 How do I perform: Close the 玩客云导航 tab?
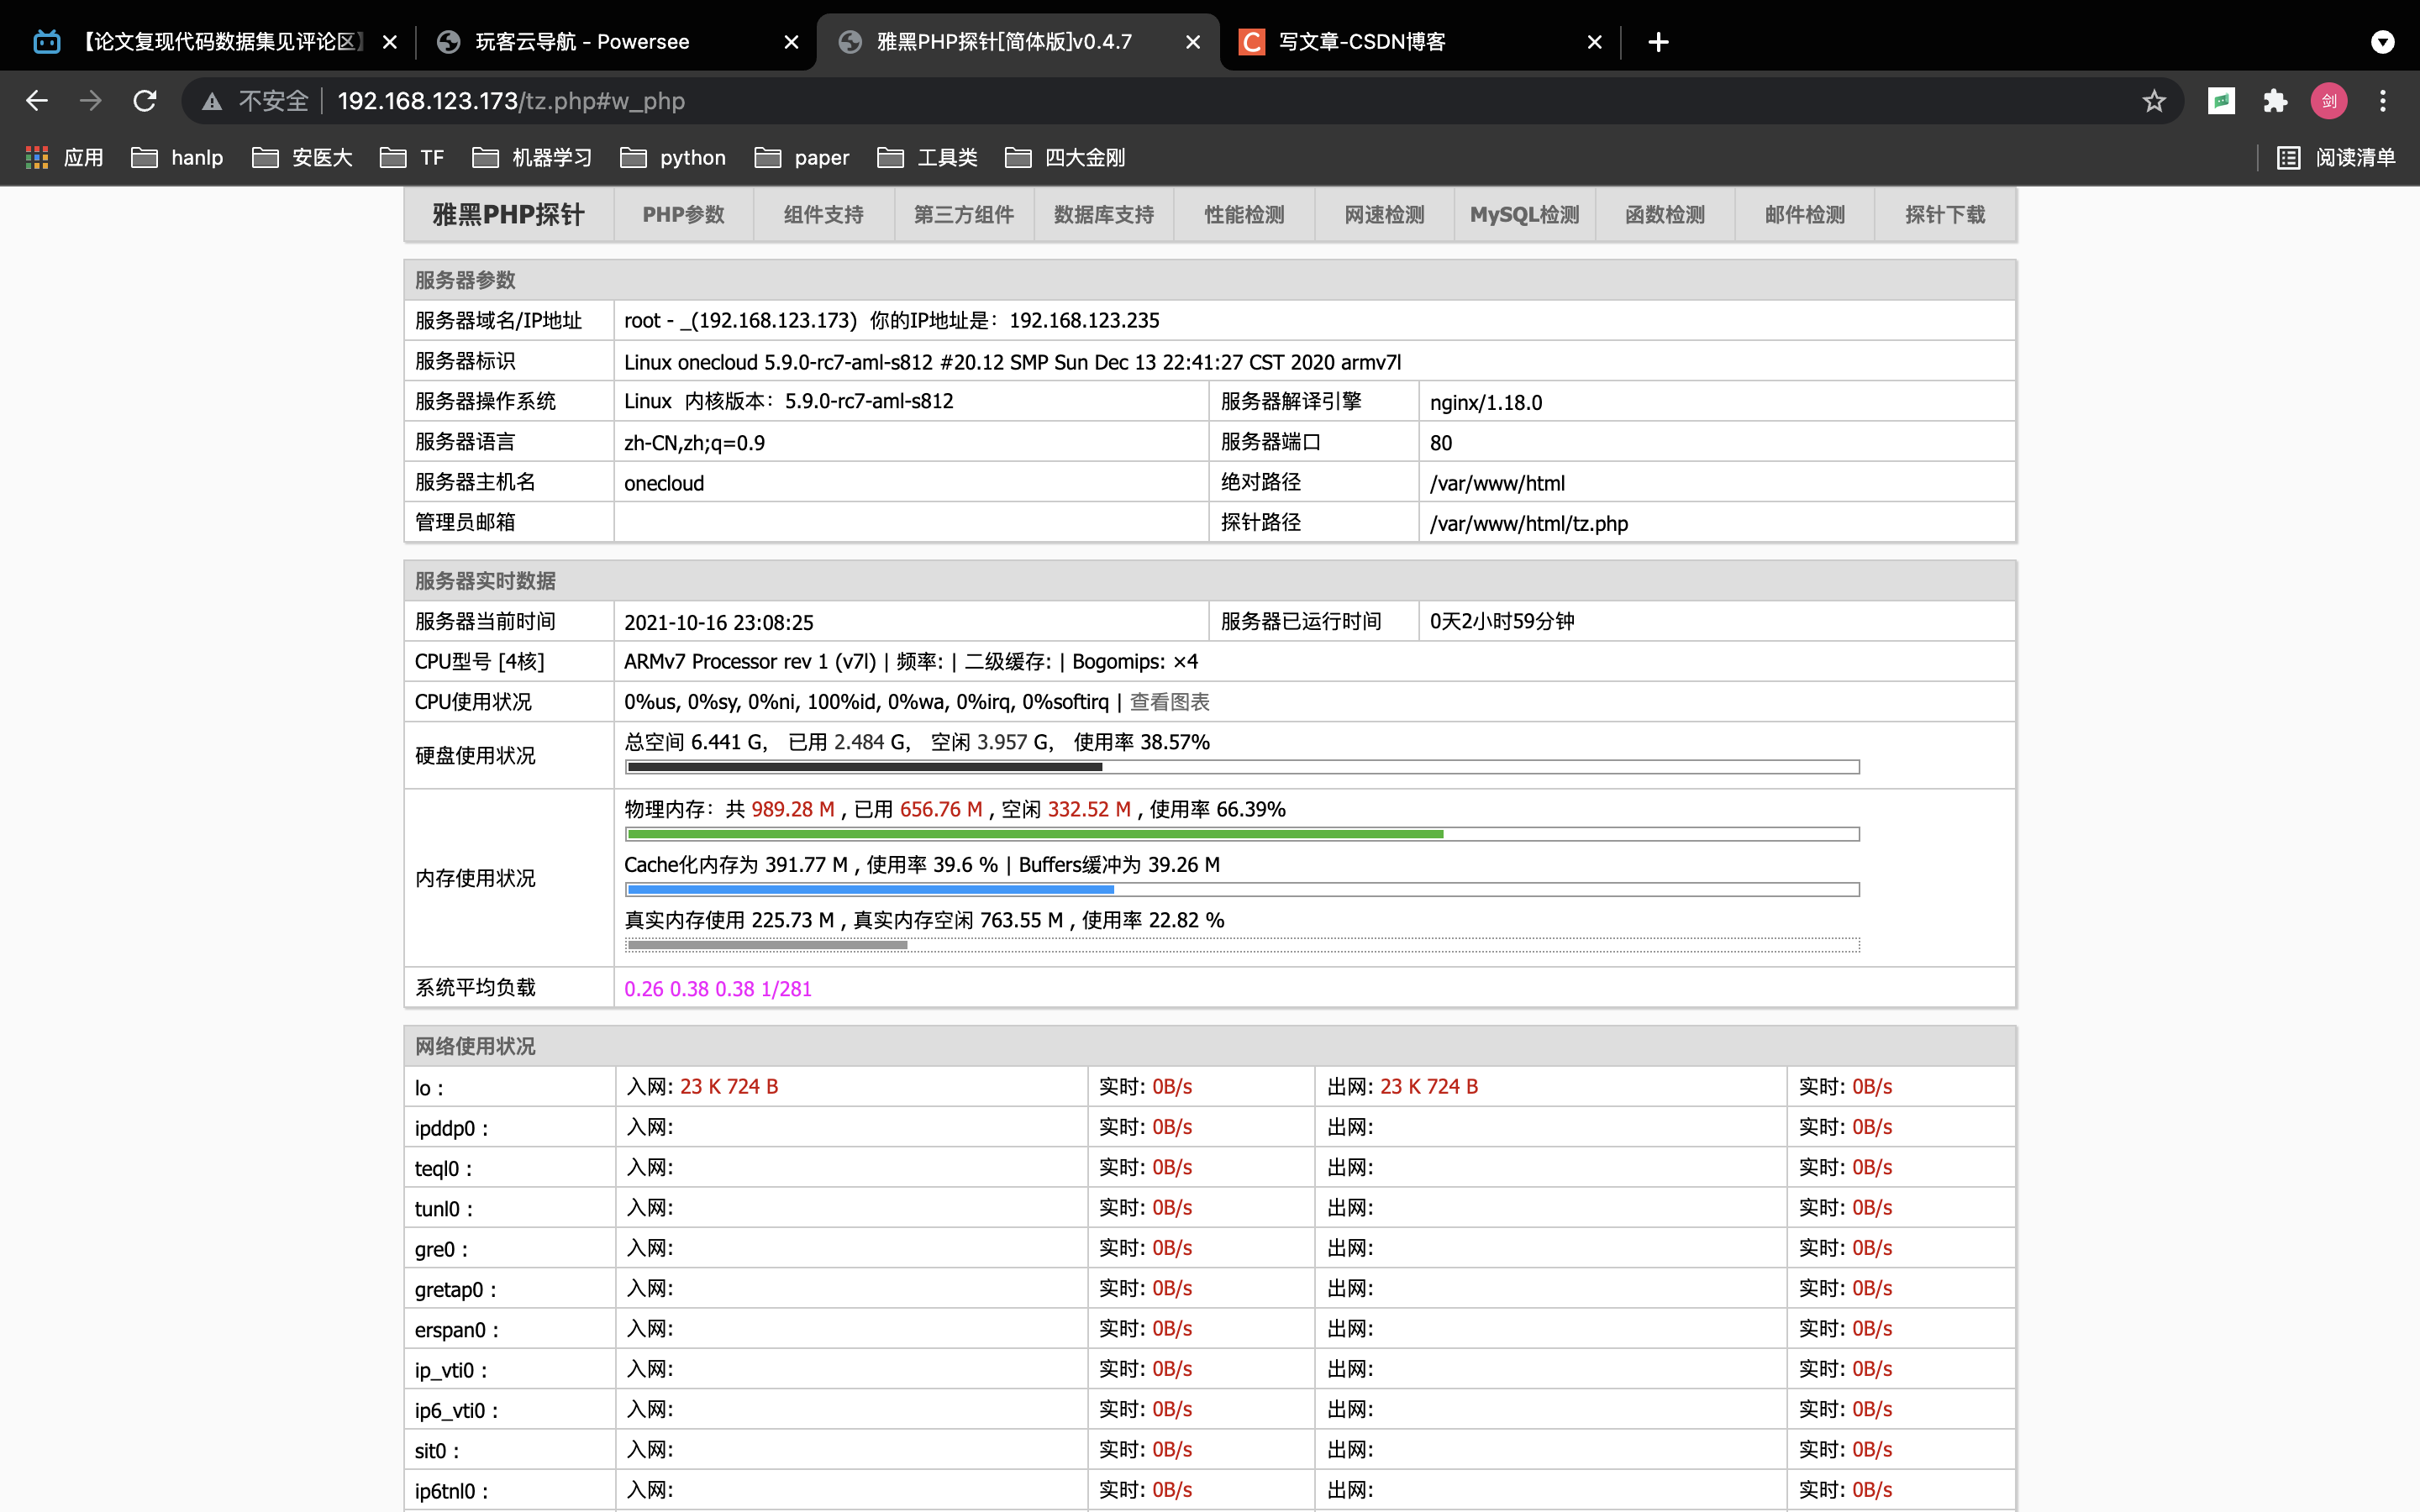coord(791,42)
